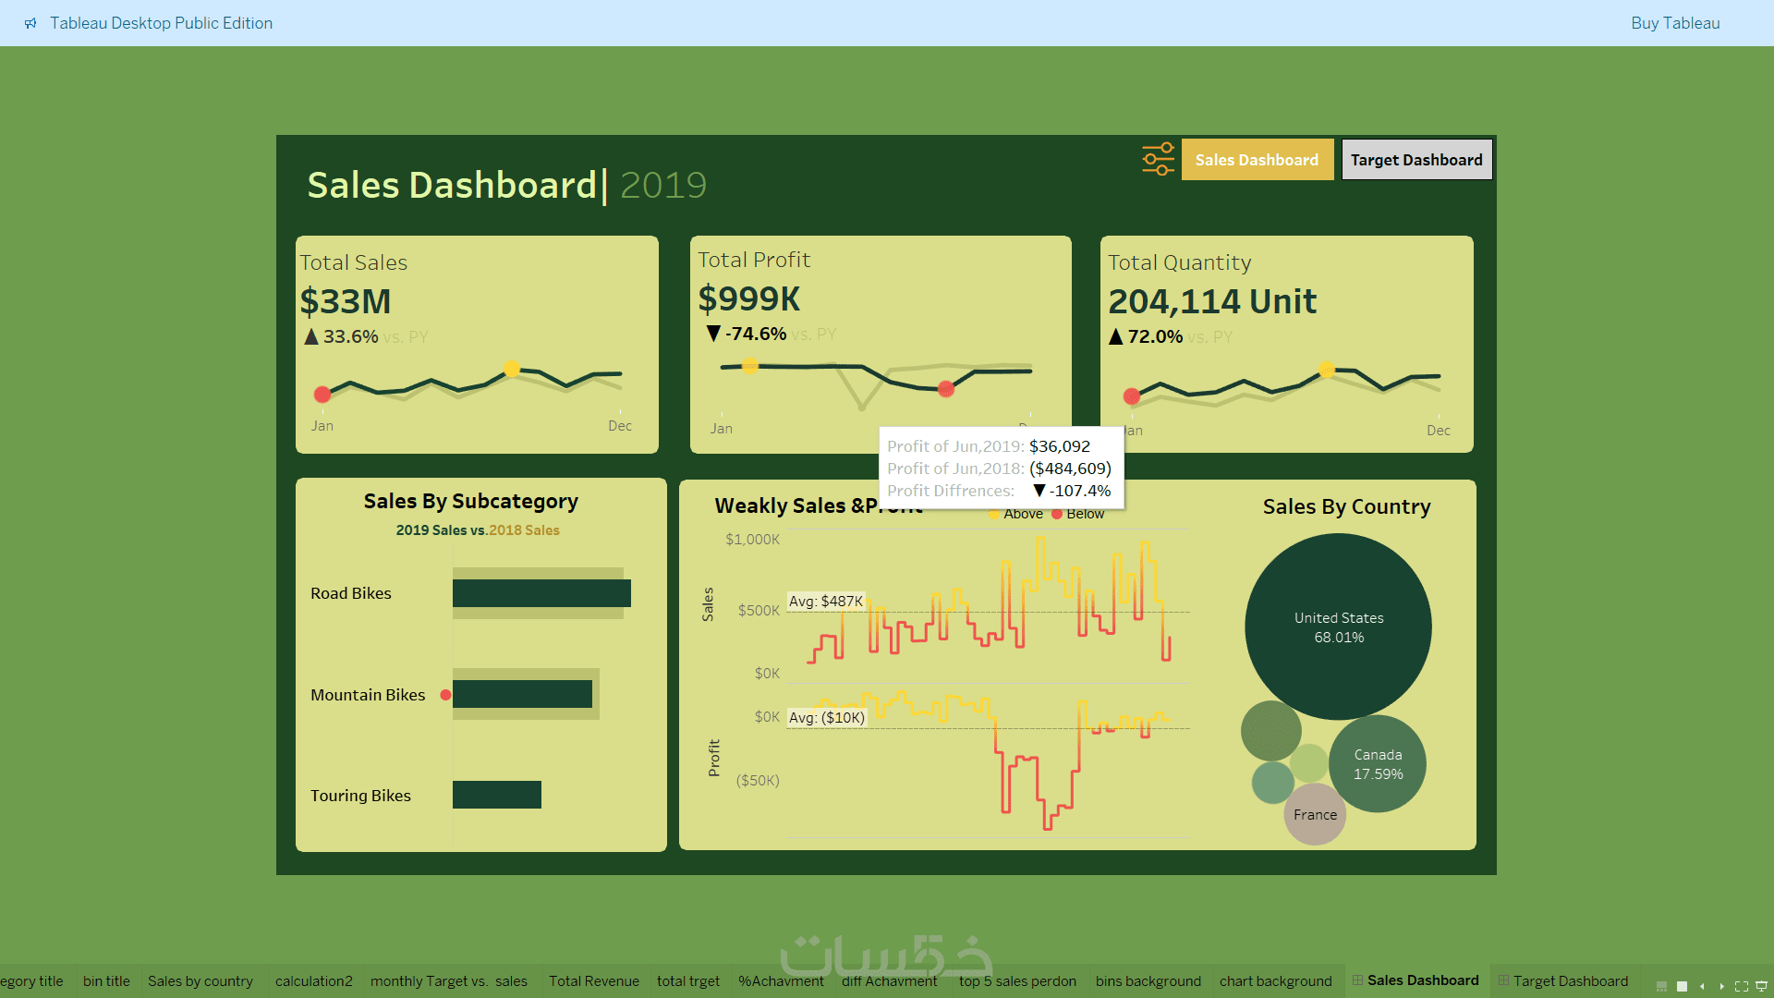Click Sales Dashboard navigation button
Image resolution: width=1774 pixels, height=998 pixels.
click(1257, 160)
